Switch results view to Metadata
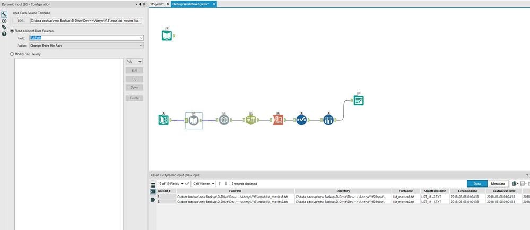The width and height of the screenshot is (530, 230). (x=498, y=183)
